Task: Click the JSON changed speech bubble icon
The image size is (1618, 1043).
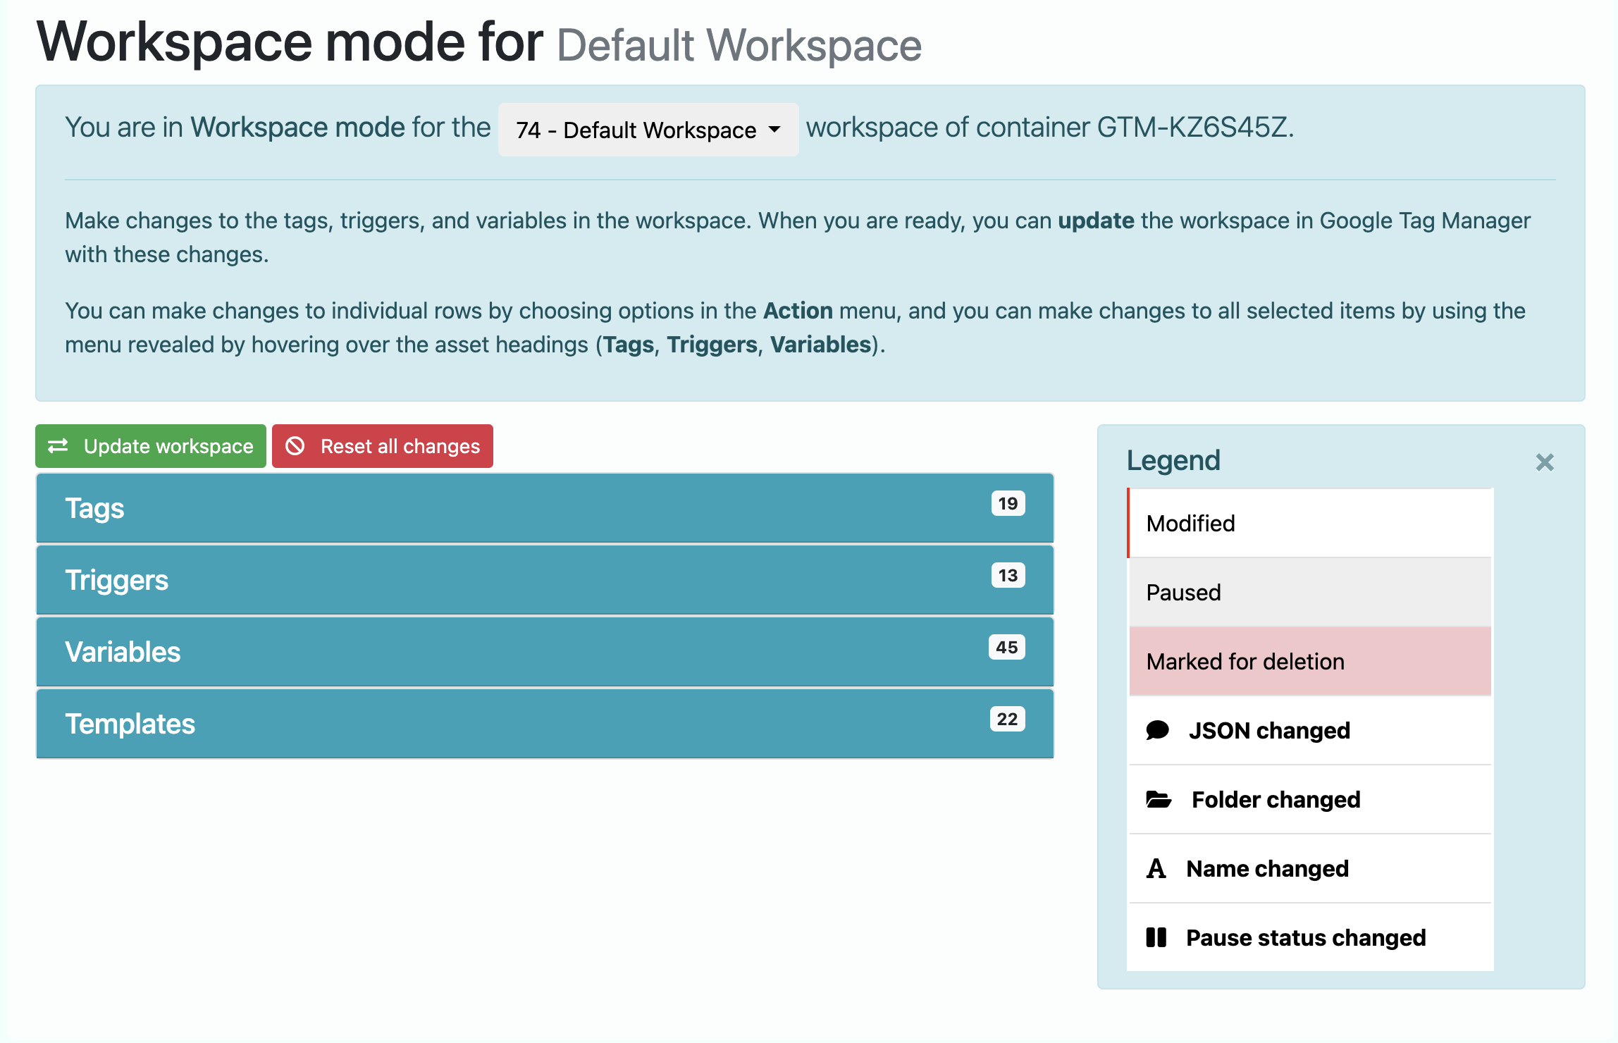Action: [x=1159, y=730]
